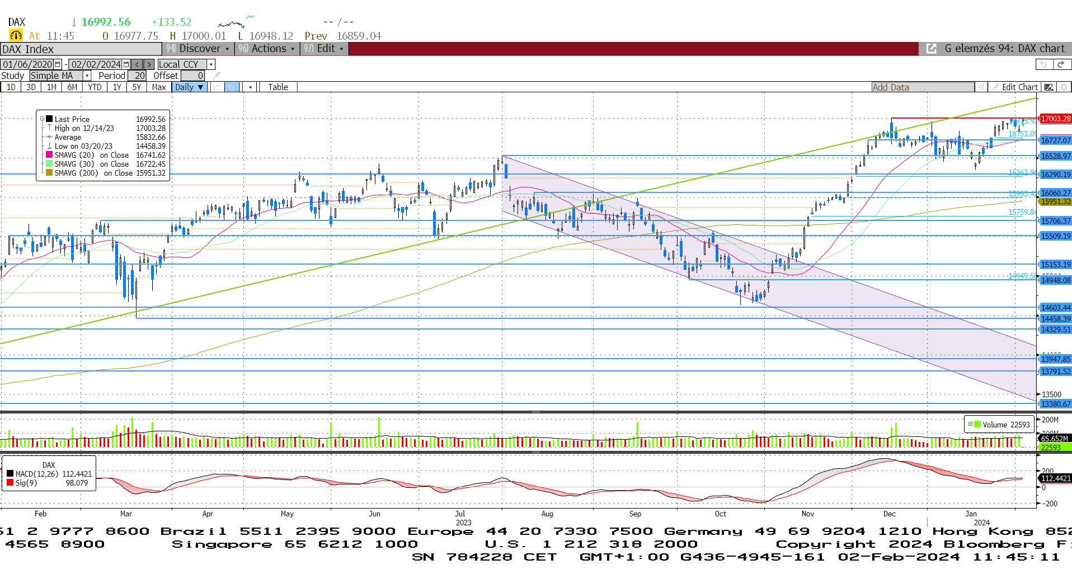
Task: Shift date range backward with left arrow
Action: 137,64
